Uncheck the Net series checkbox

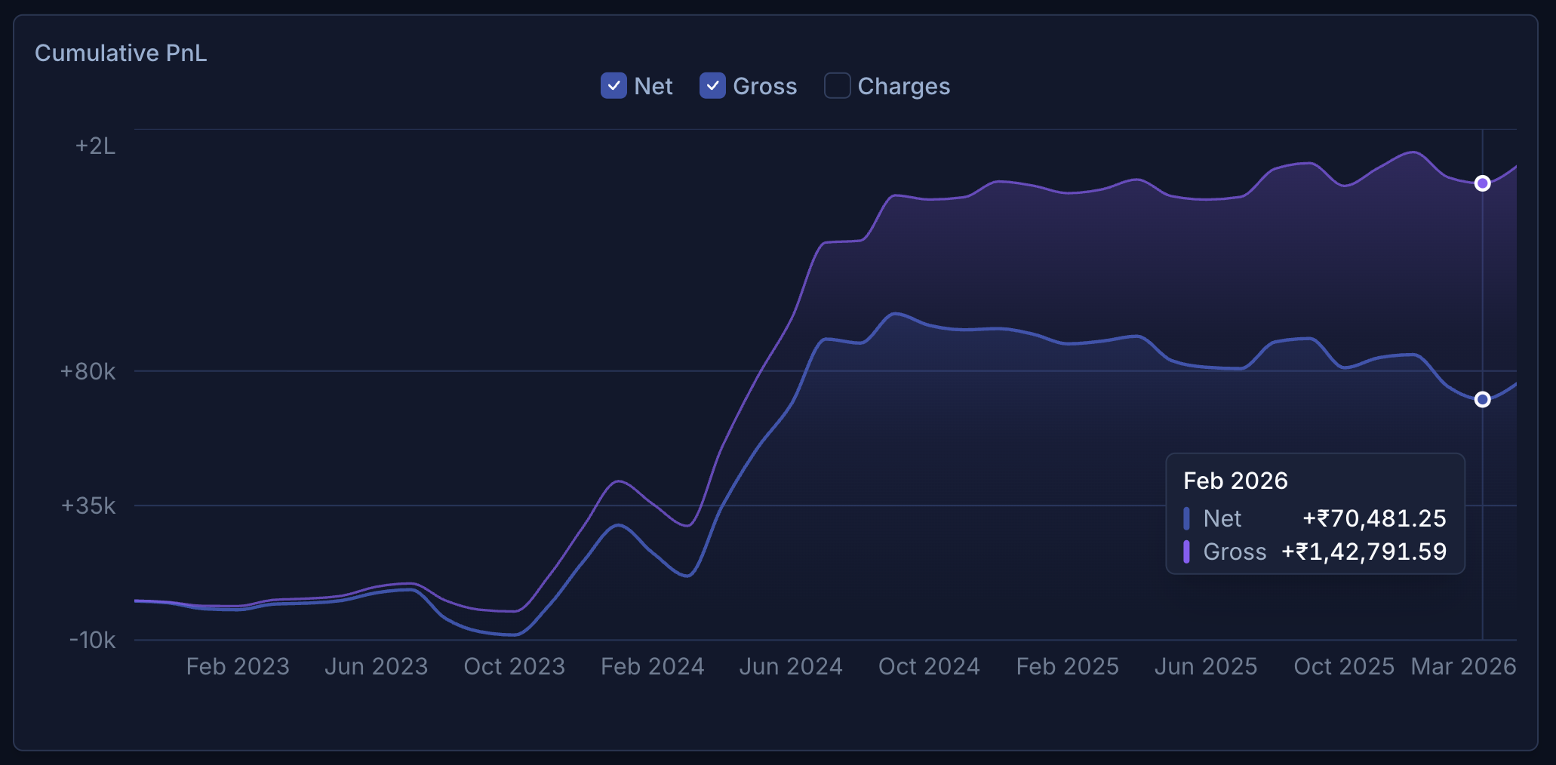613,86
